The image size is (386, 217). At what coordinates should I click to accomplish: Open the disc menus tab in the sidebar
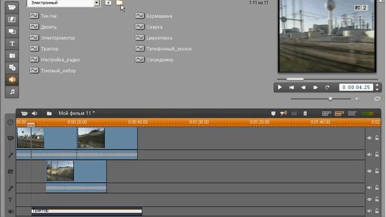(12, 68)
